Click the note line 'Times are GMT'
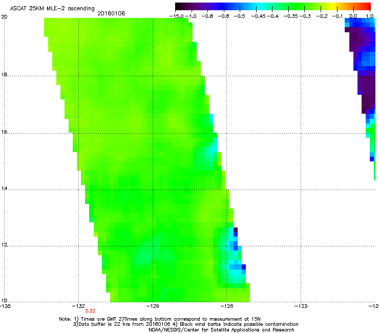 (x=160, y=319)
